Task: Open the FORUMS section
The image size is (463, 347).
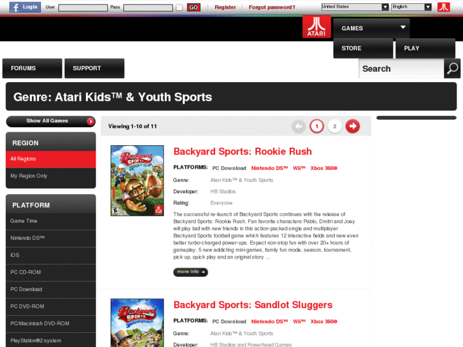Action: tap(32, 68)
